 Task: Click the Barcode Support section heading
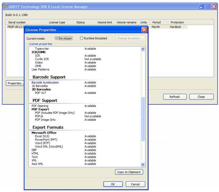49,77
